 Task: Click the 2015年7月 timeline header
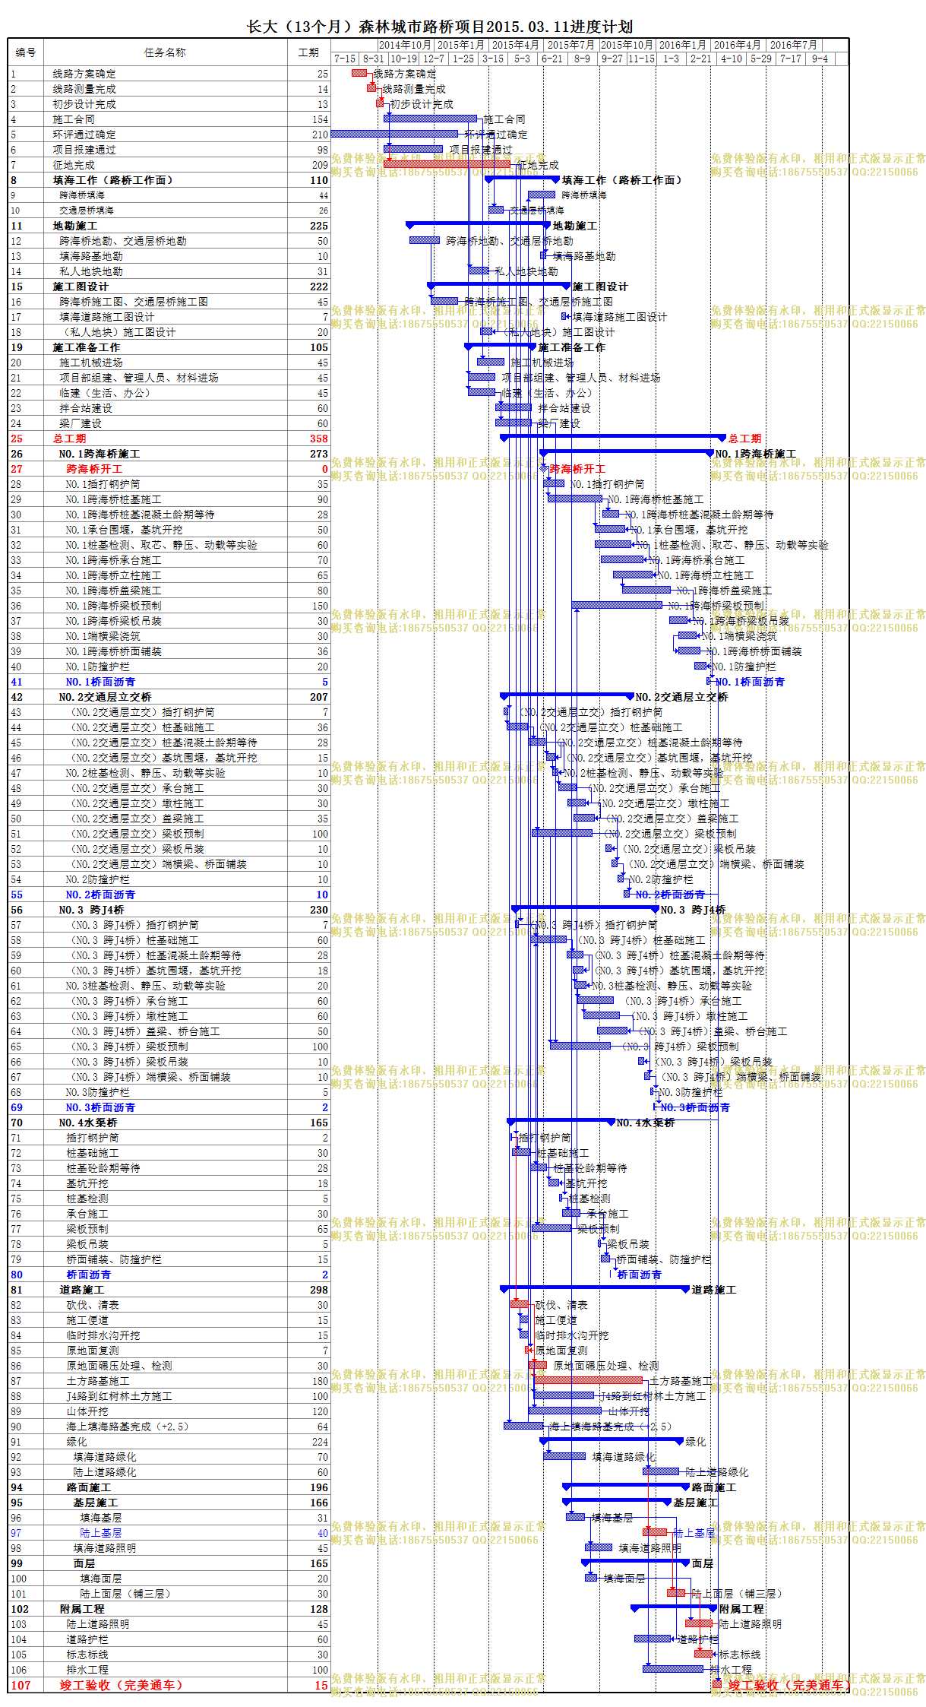click(571, 45)
